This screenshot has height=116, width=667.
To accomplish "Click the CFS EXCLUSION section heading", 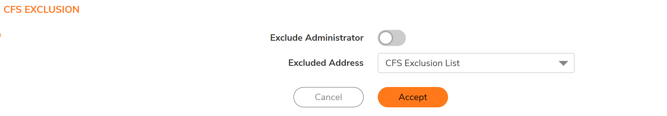I will (x=42, y=9).
